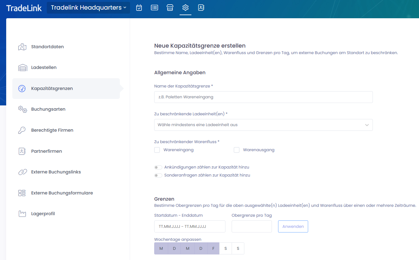
Task: Click the Name der Kapazitätsgrenze input field
Action: pyautogui.click(x=263, y=97)
